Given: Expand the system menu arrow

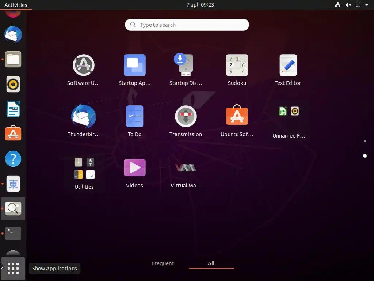Looking at the screenshot, I should point(367,5).
